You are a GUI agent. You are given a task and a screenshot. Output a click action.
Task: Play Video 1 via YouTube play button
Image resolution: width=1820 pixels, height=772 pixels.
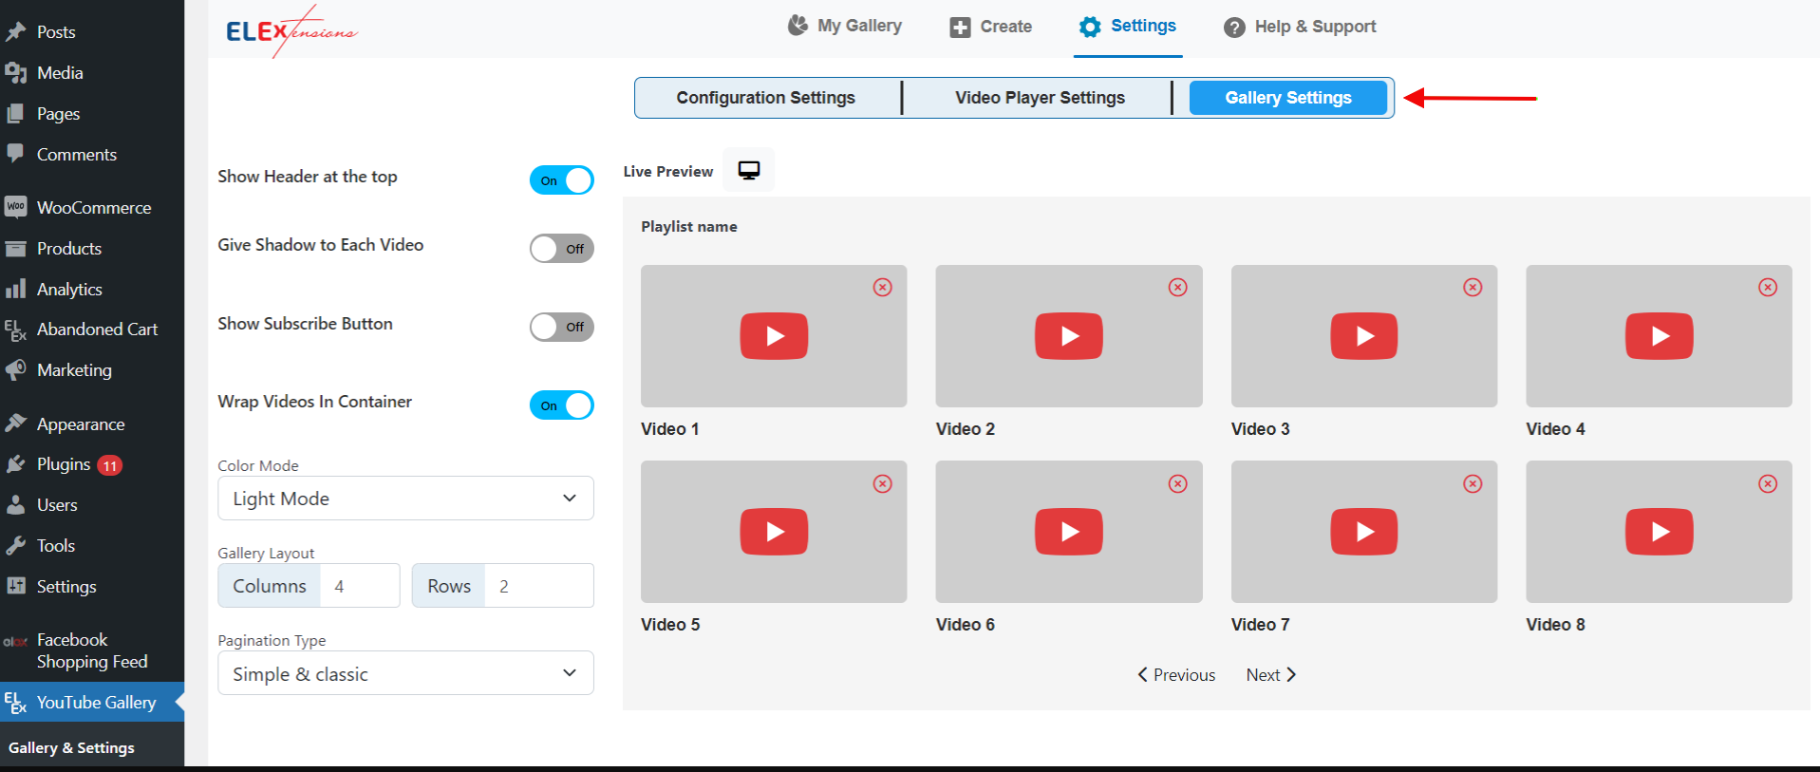pos(774,336)
